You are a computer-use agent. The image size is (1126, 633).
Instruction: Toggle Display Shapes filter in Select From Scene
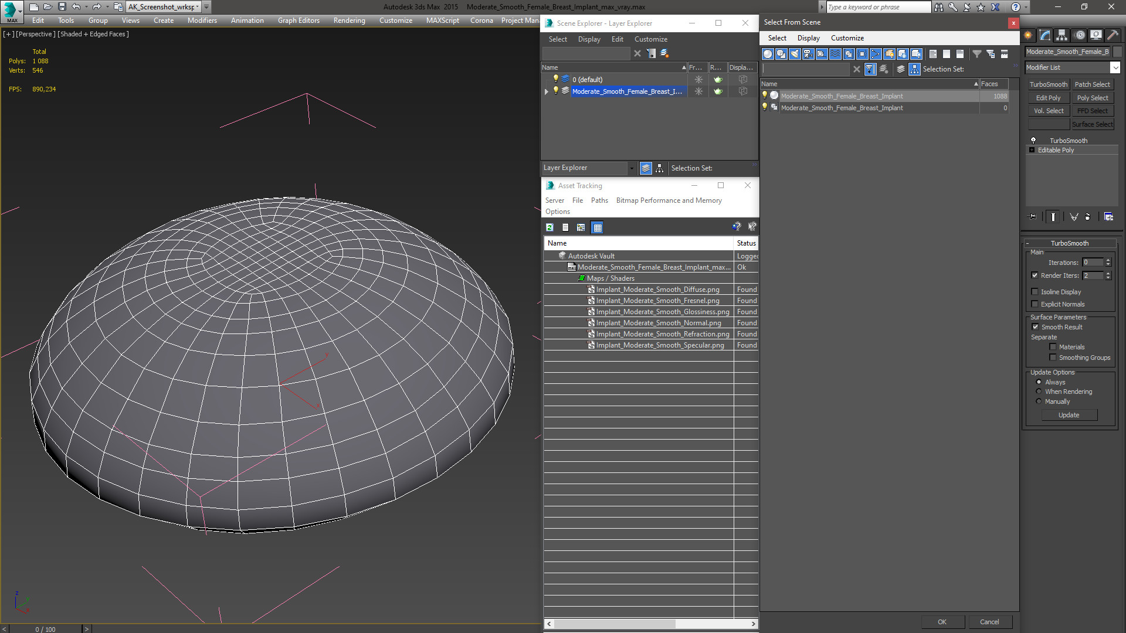pos(781,54)
